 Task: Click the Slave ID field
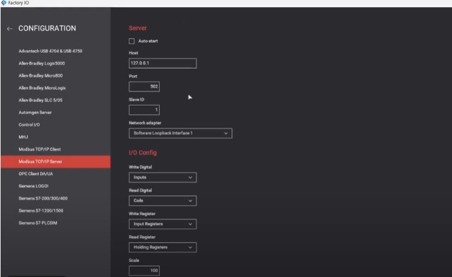[144, 110]
